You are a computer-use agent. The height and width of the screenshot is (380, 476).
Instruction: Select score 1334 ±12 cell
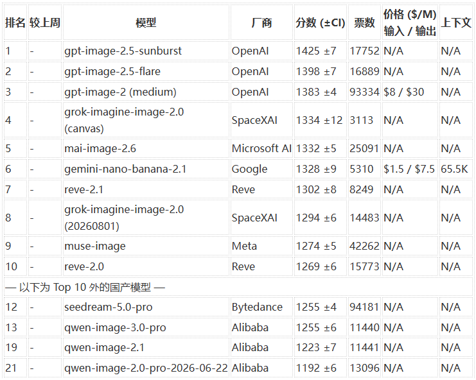[319, 120]
